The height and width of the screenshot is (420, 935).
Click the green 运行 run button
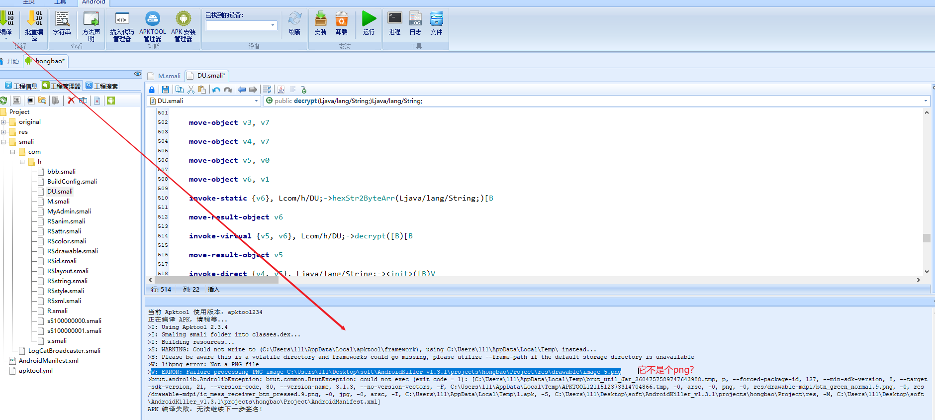[369, 23]
